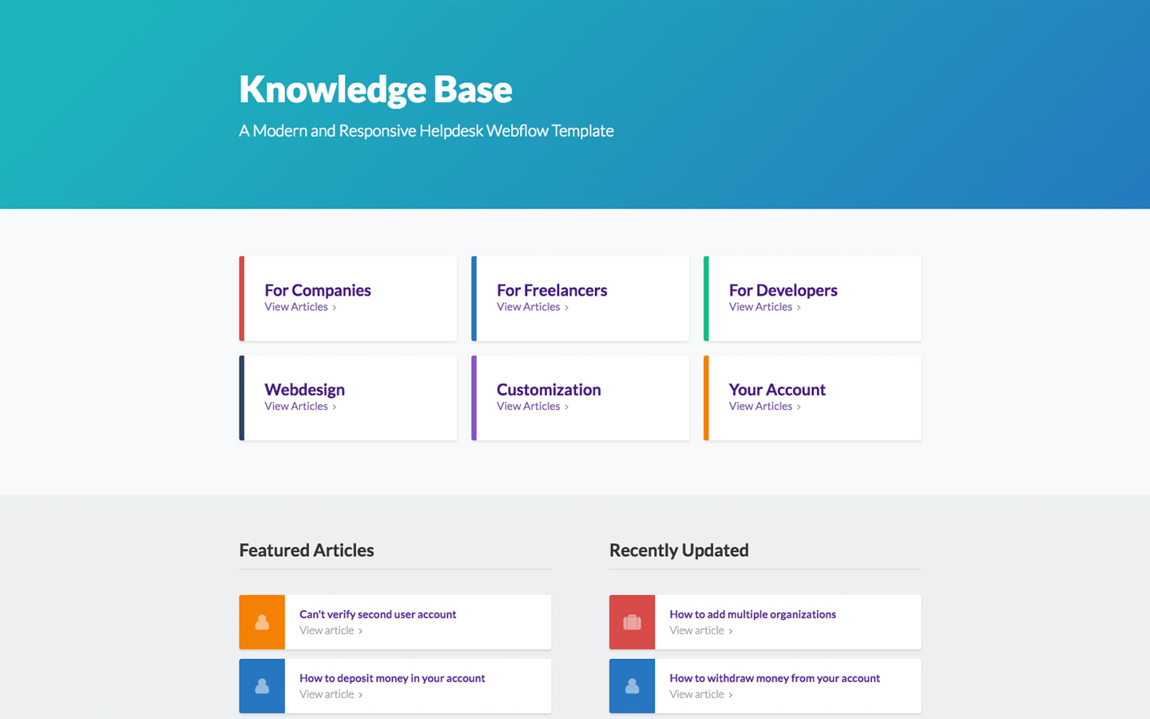
Task: Open "How to add multiple organizations" article
Action: pyautogui.click(x=751, y=614)
